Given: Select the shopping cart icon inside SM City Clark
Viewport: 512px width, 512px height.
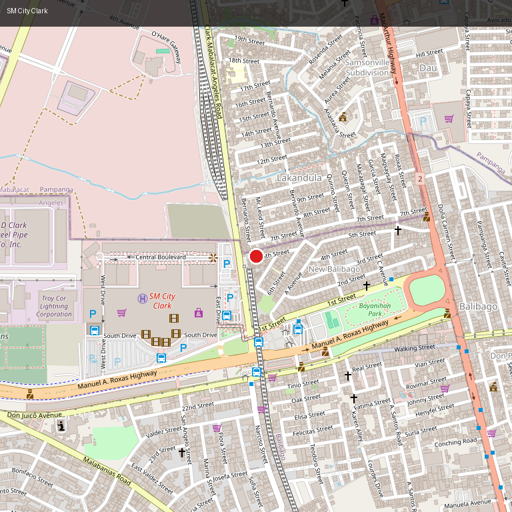Looking at the screenshot, I should click(x=122, y=313).
